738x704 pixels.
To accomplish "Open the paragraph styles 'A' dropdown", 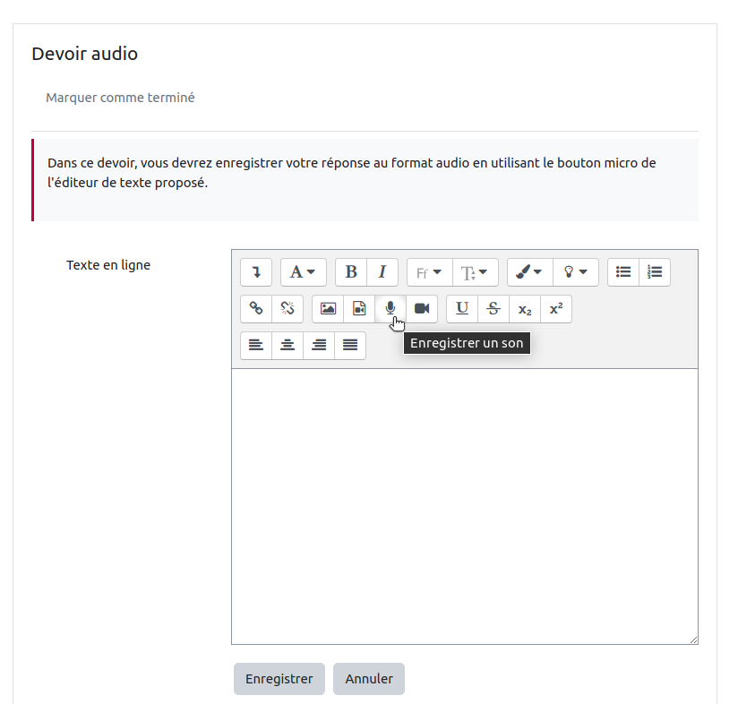I will pos(303,271).
